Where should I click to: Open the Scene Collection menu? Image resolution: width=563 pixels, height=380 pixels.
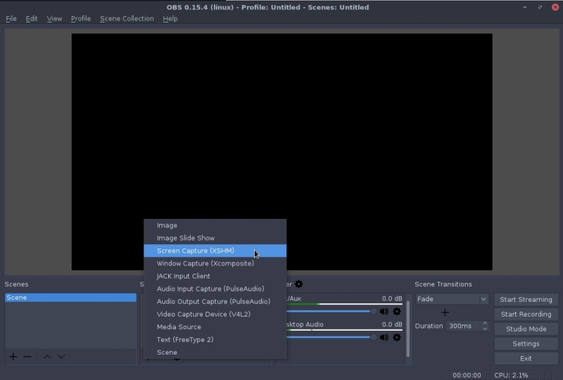[x=127, y=19]
